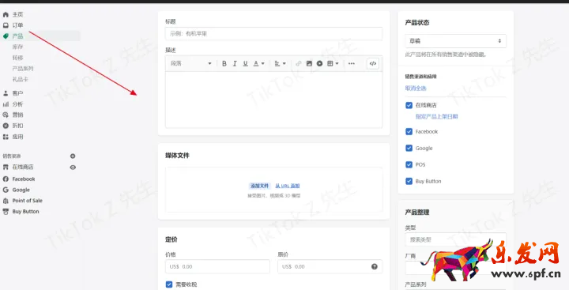Viewport: 569px width, 290px height.
Task: Insert a link using the link icon
Action: pyautogui.click(x=298, y=63)
